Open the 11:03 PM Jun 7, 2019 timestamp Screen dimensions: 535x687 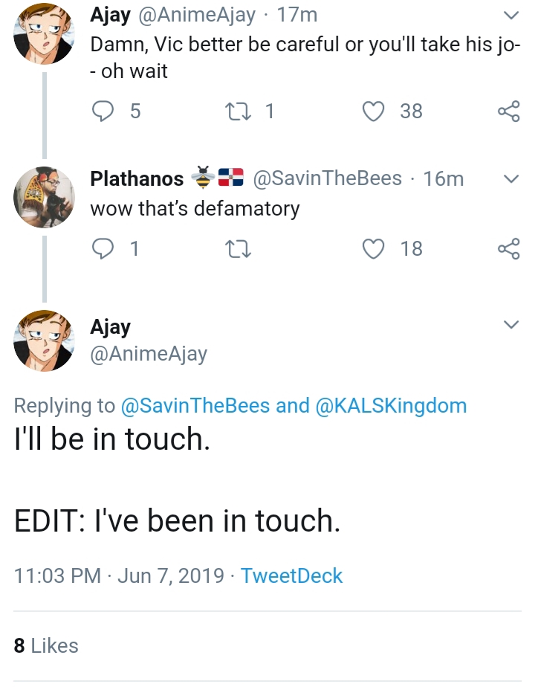point(119,575)
